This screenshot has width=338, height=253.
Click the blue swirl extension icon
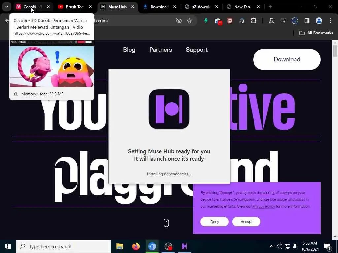242,21
